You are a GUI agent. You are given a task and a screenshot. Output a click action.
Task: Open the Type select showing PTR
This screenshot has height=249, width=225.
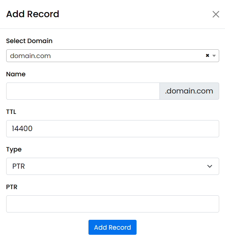(106, 166)
